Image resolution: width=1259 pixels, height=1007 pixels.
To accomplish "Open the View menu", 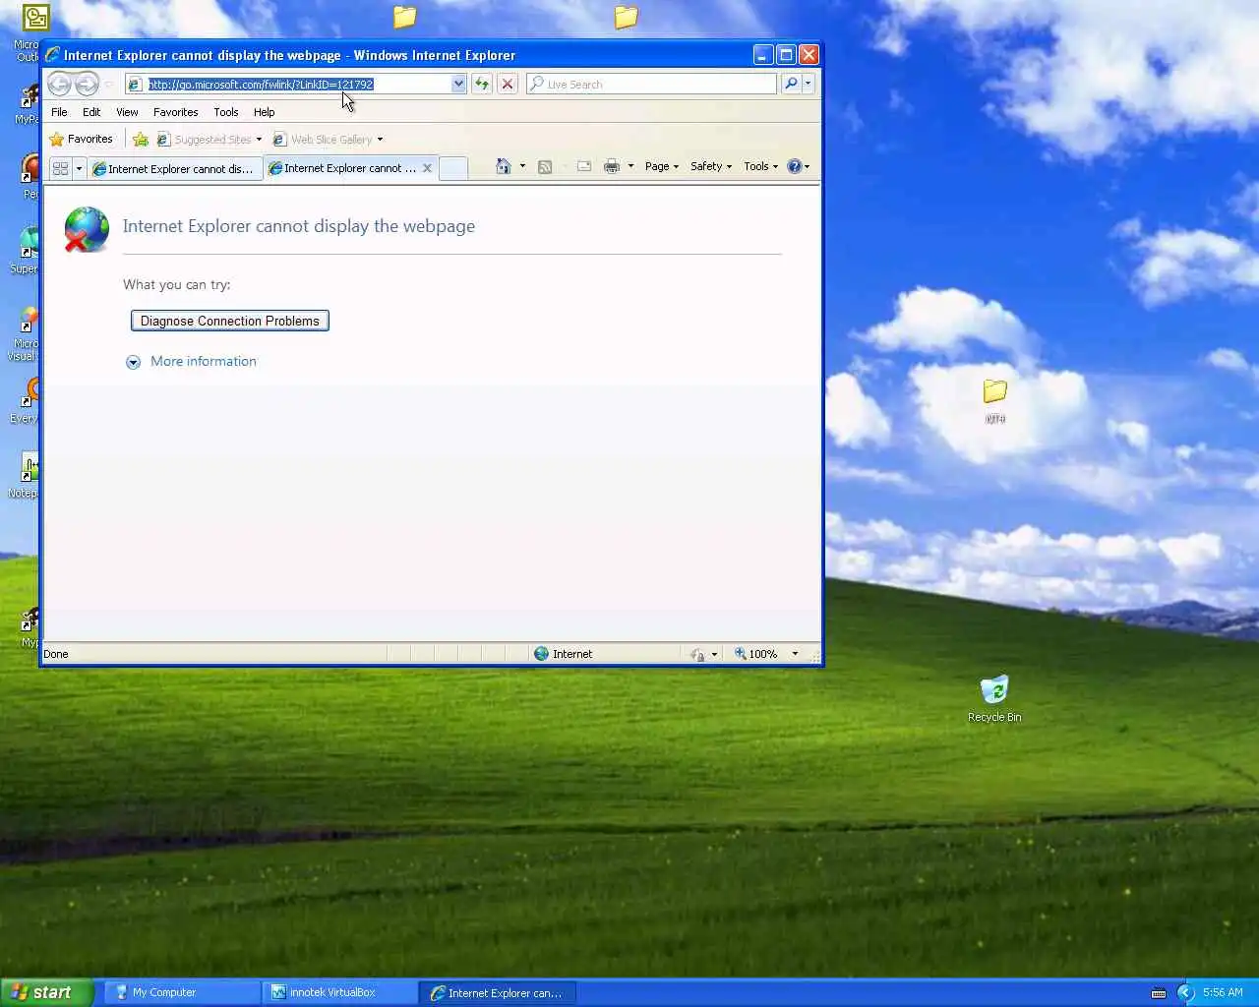I will (x=127, y=112).
